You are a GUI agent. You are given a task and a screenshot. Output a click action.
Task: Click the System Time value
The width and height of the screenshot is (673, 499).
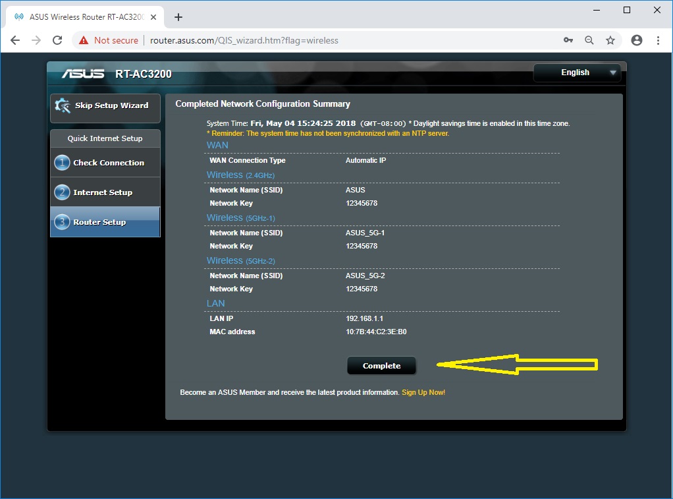coord(303,123)
